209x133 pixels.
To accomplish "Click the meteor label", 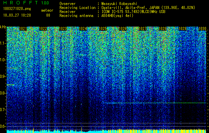I will pyautogui.click(x=47, y=10).
